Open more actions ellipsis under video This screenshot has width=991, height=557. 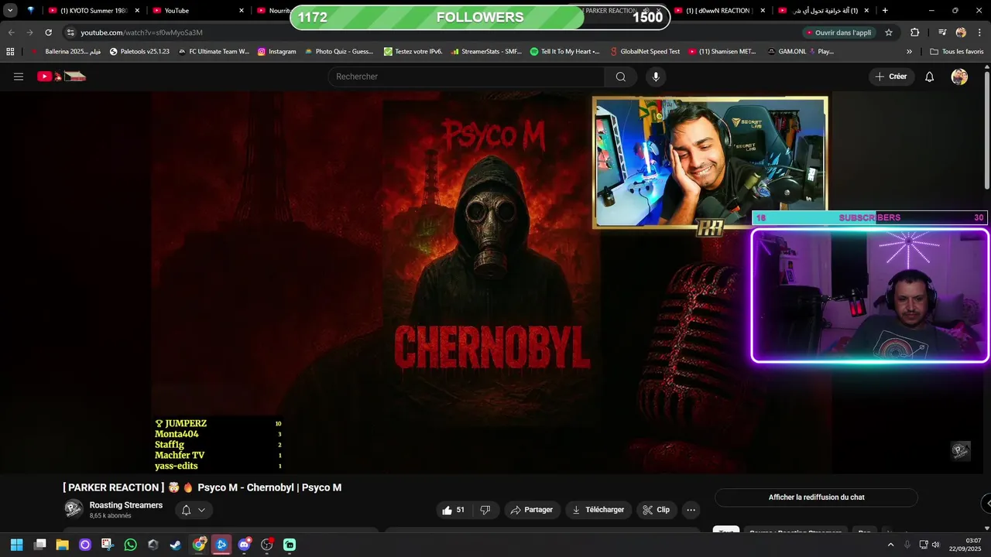[x=691, y=510]
